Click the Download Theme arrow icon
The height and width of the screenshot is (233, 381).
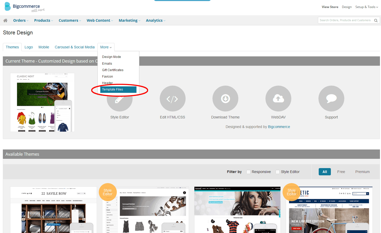tap(225, 99)
